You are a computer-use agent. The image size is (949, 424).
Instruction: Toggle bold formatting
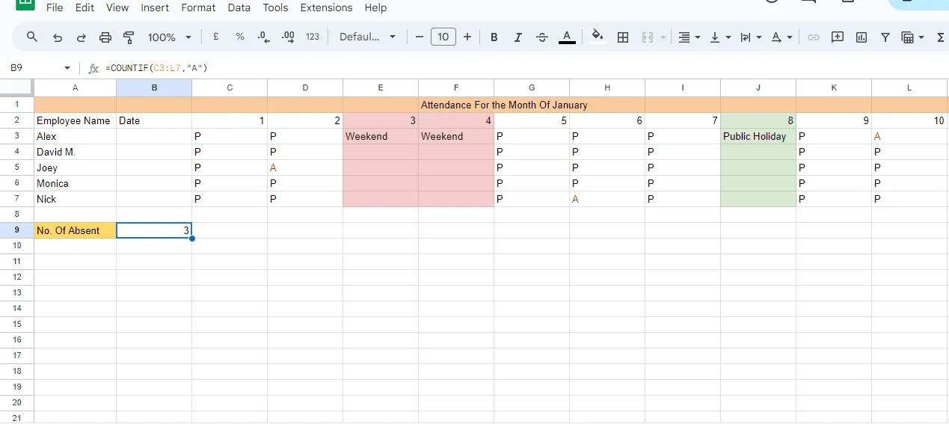(x=494, y=37)
